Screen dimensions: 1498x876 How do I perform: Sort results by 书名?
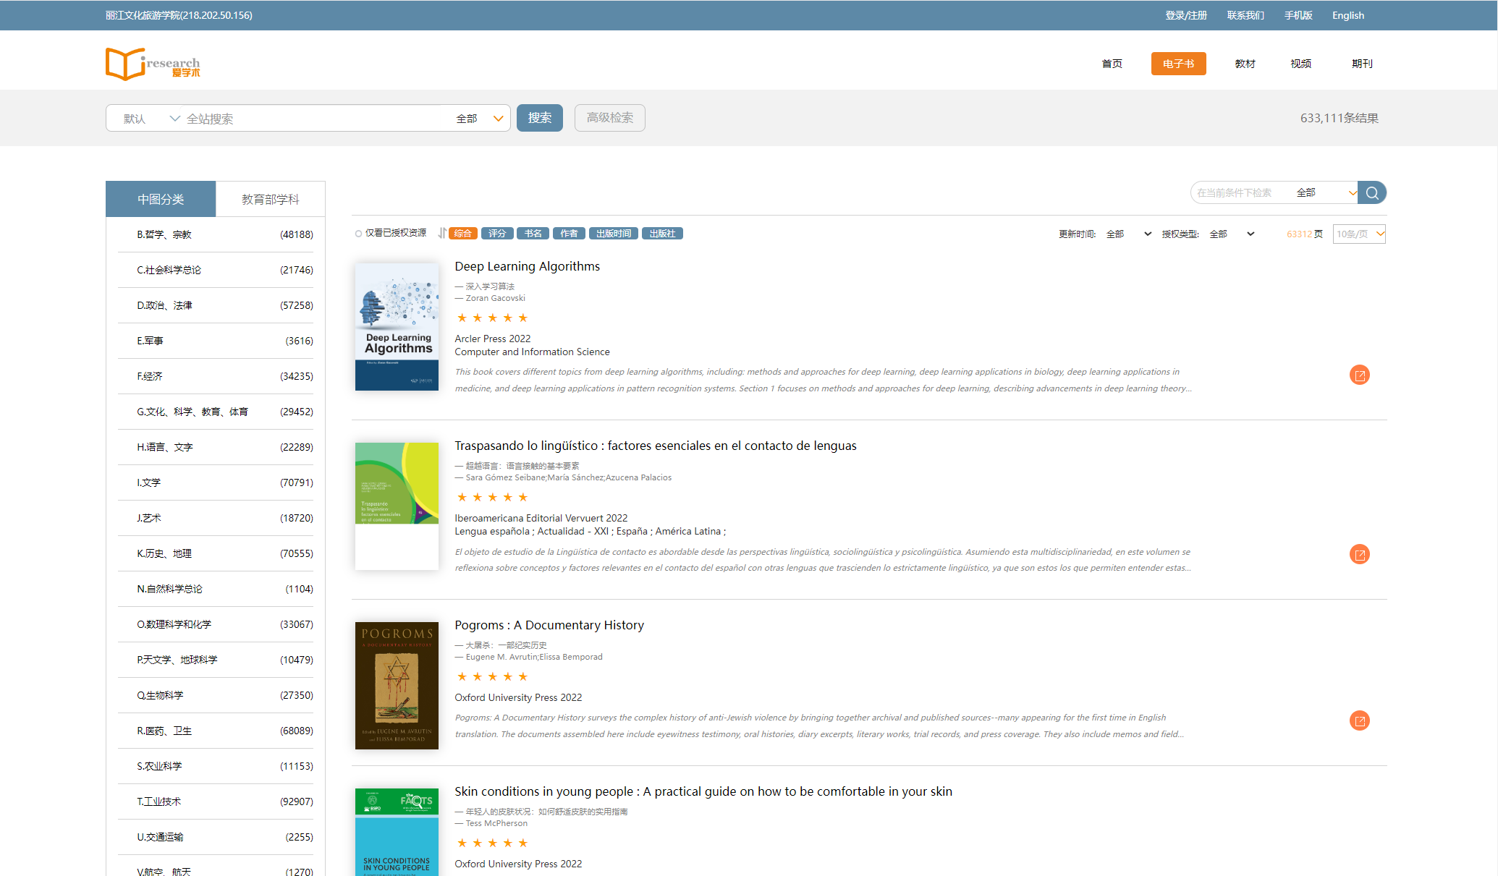pos(533,233)
